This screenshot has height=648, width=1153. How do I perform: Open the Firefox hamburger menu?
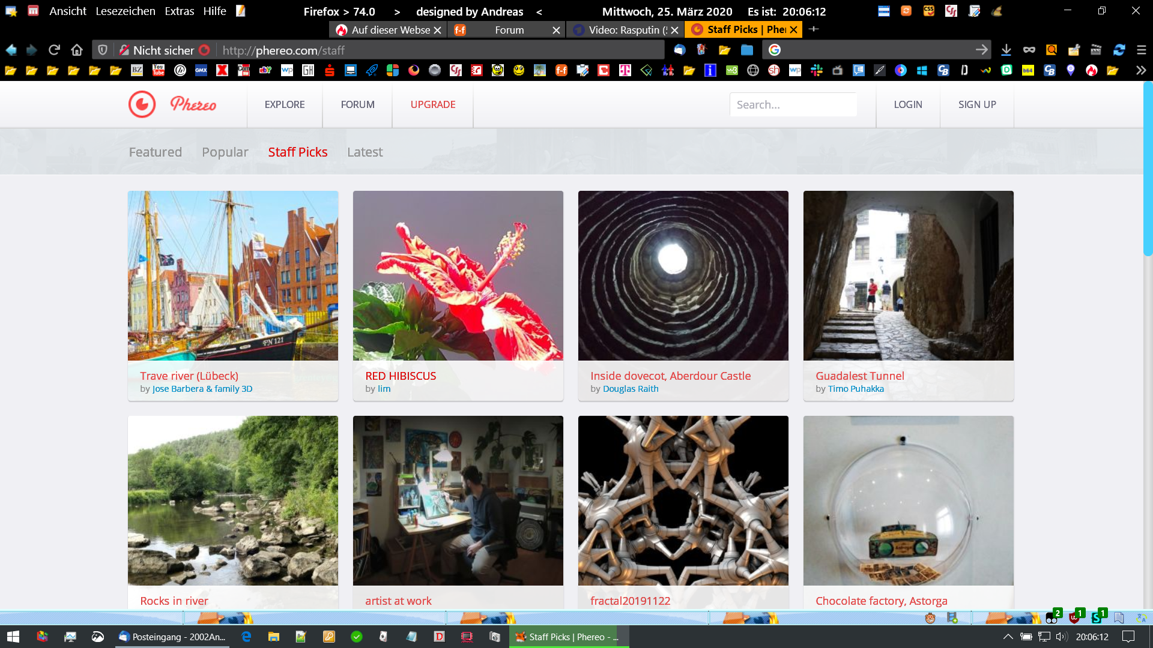pos(1142,50)
